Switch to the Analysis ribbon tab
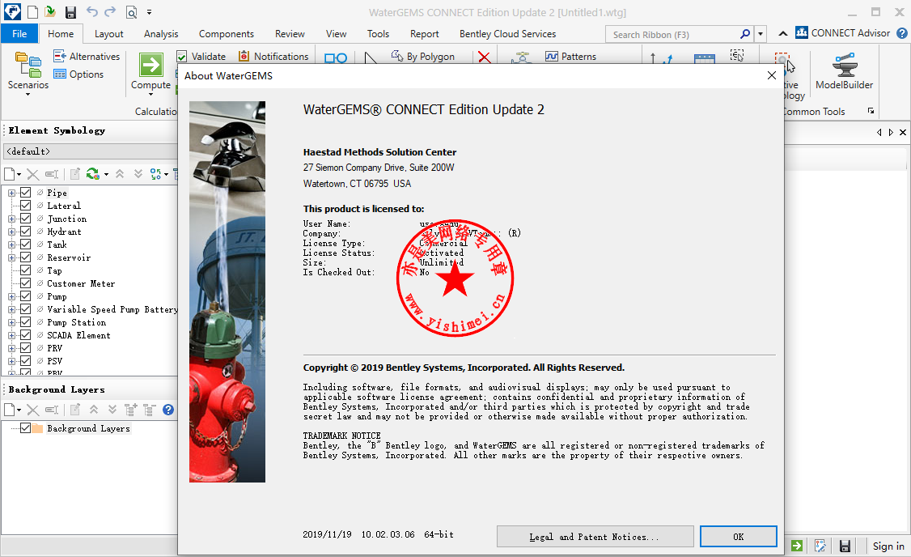 click(x=161, y=34)
